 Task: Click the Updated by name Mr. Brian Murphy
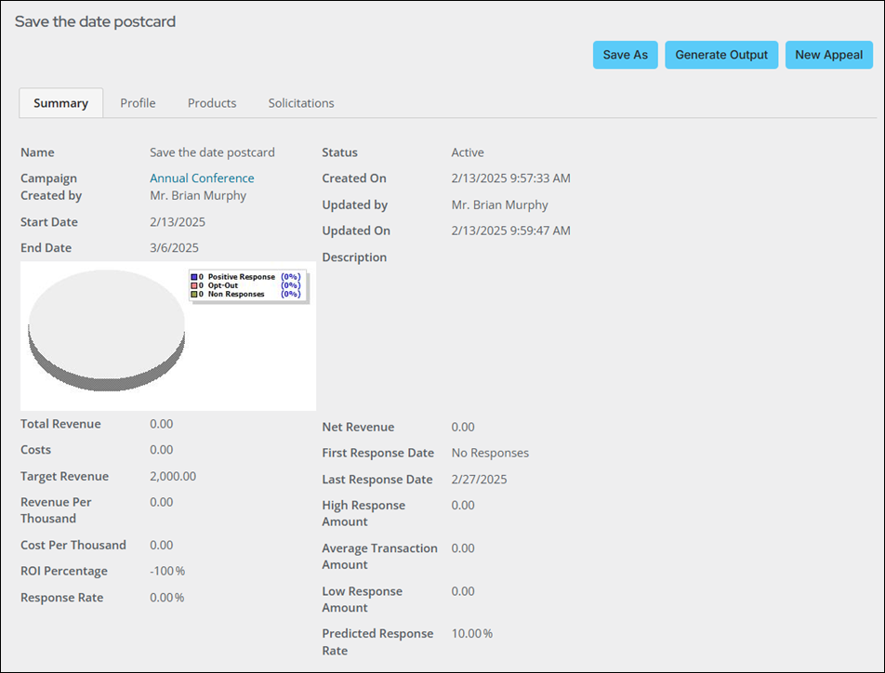pos(499,205)
